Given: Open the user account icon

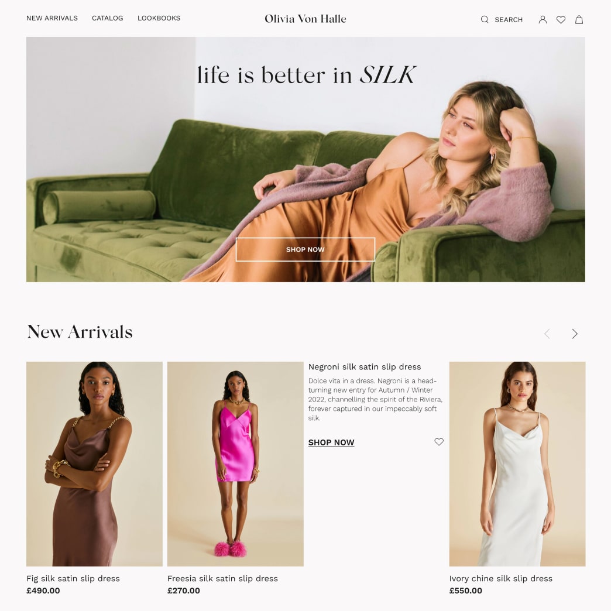Looking at the screenshot, I should point(543,19).
